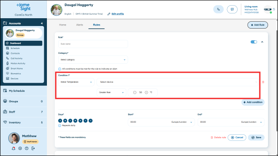This screenshot has width=278, height=156.
Task: Click the Add condition button
Action: [253, 102]
